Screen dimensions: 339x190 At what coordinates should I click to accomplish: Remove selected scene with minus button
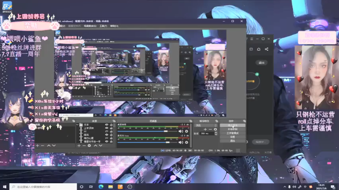click(42, 146)
